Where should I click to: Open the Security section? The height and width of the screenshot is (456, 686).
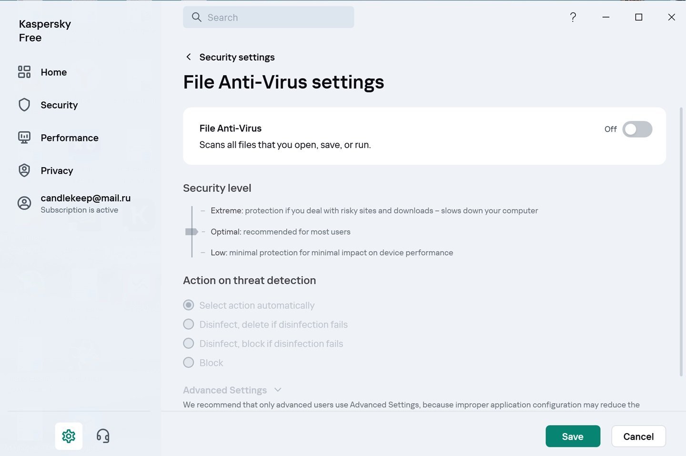59,105
